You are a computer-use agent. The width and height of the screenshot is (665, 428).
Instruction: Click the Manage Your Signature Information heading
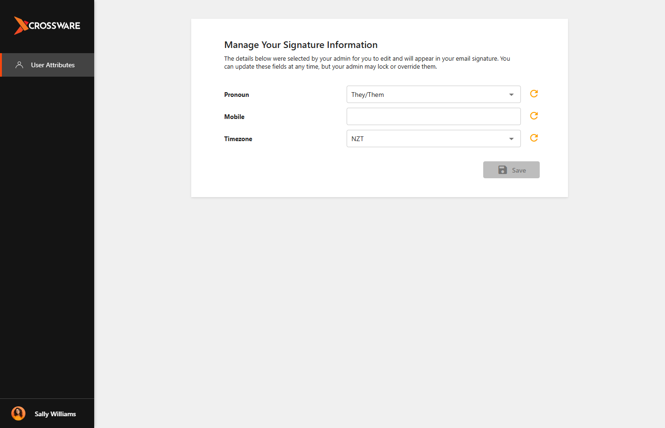tap(301, 45)
